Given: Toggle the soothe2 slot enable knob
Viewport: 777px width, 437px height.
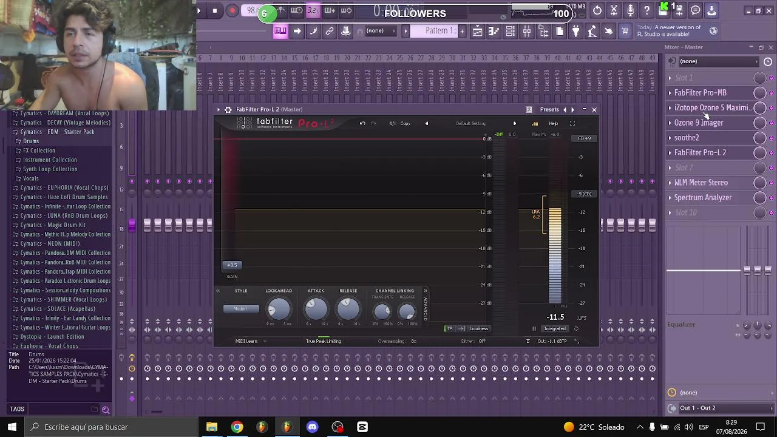Looking at the screenshot, I should 759,138.
